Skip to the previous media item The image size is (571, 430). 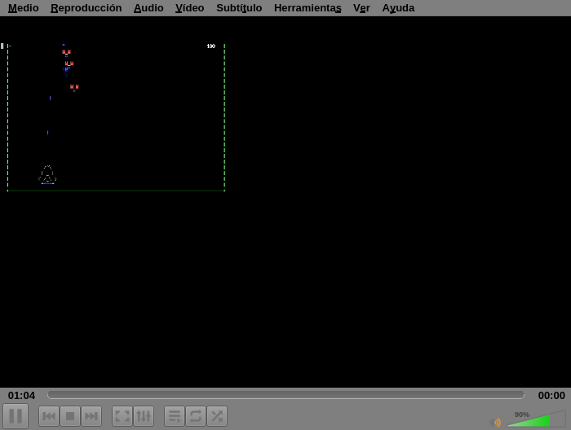tap(49, 416)
